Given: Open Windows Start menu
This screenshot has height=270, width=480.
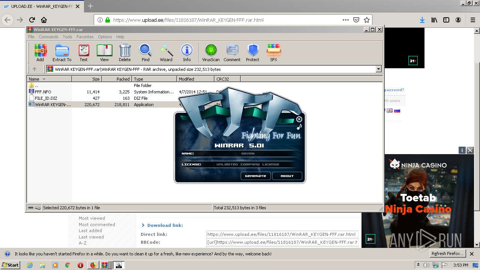Looking at the screenshot, I should [x=10, y=265].
